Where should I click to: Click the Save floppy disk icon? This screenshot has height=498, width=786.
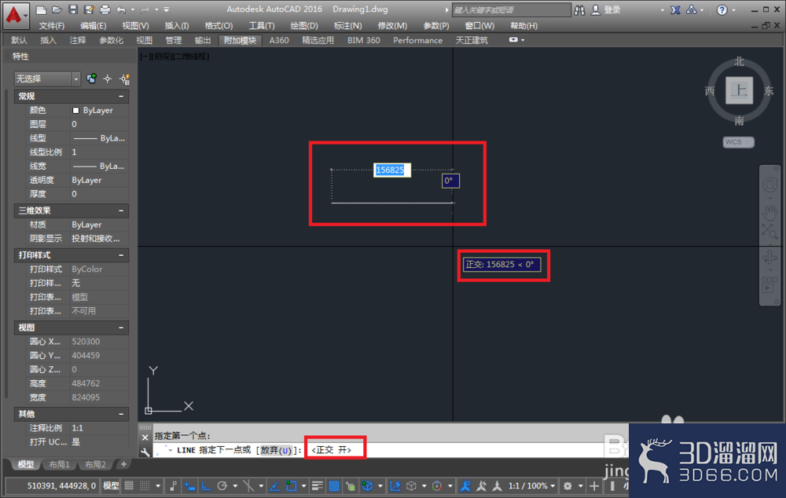point(72,9)
